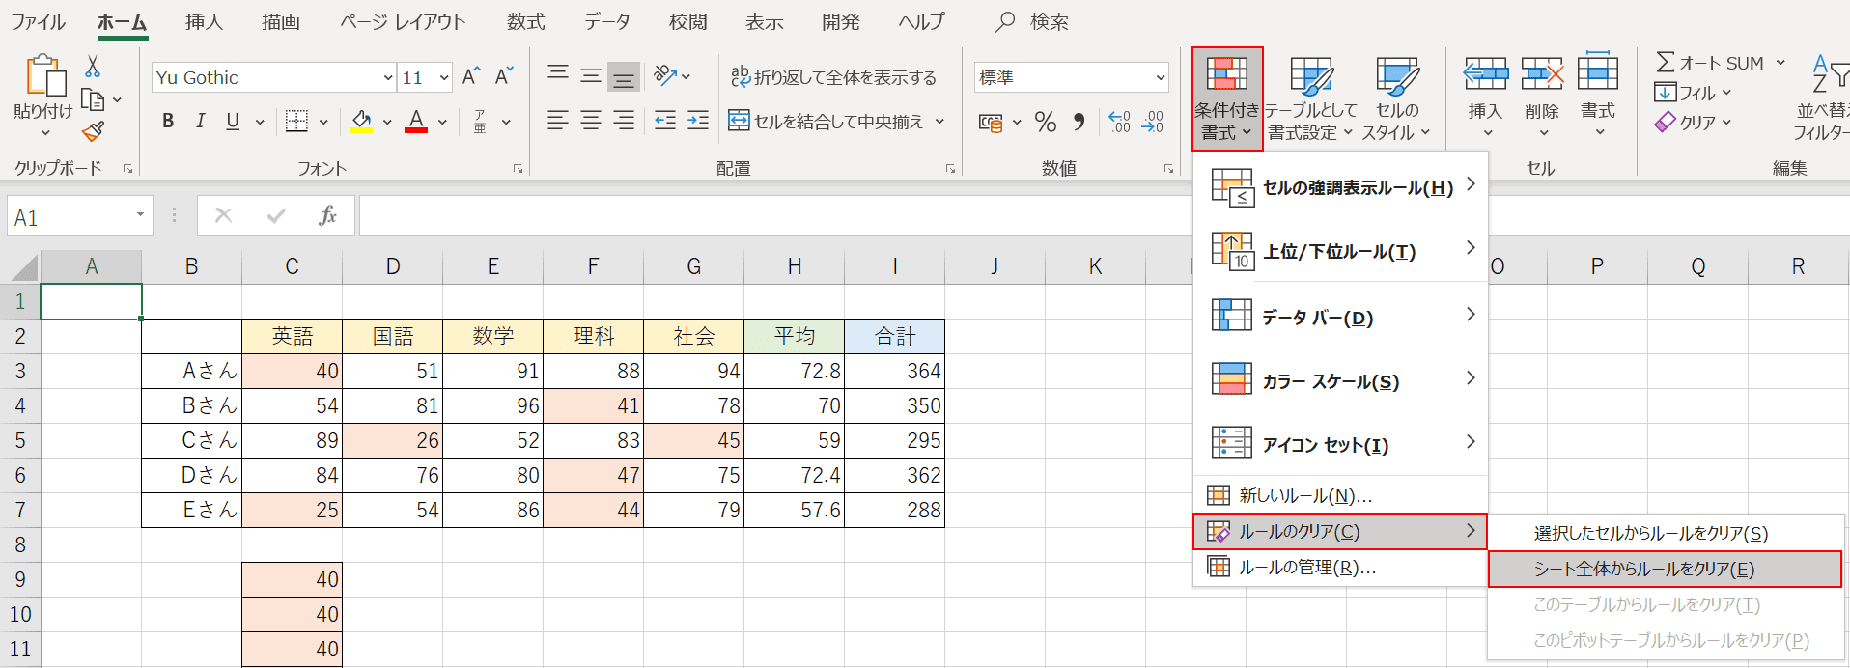Open the Yu Gothic font name dropdown
This screenshot has width=1850, height=668.
click(387, 77)
